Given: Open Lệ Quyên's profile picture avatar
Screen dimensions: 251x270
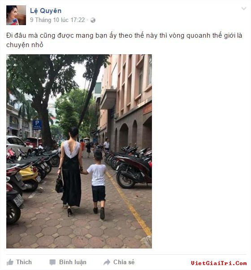Looking at the screenshot, I should coord(16,15).
